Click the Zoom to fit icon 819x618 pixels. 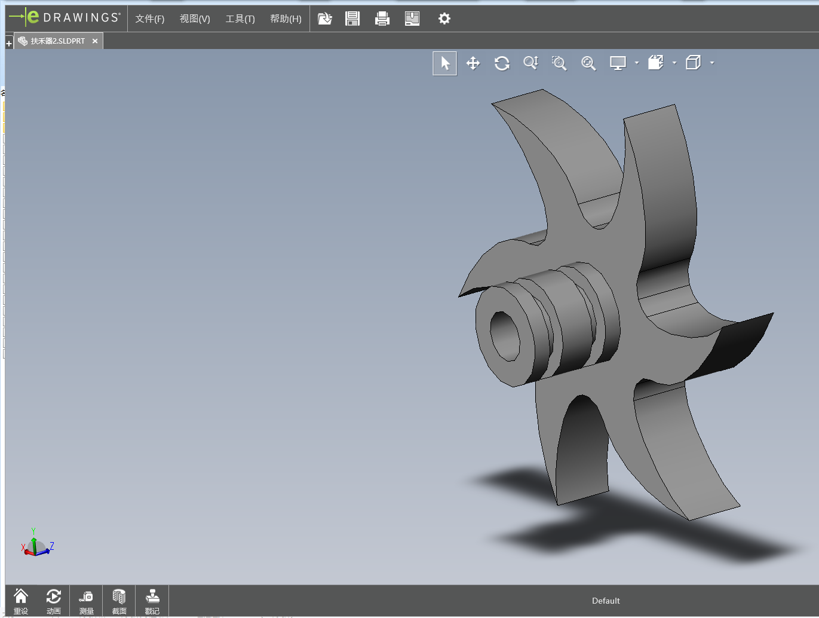coord(588,63)
